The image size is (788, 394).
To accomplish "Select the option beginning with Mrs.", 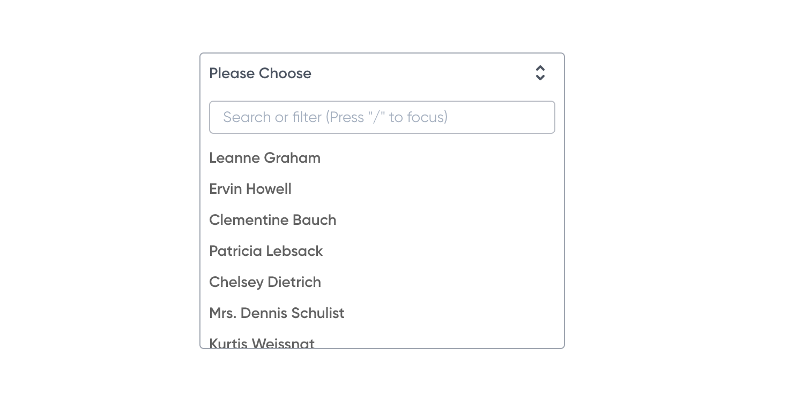I will coord(277,313).
